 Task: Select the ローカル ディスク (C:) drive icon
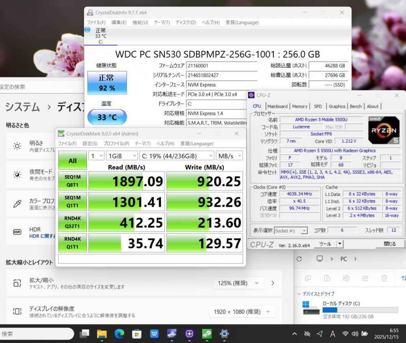[x=311, y=308]
